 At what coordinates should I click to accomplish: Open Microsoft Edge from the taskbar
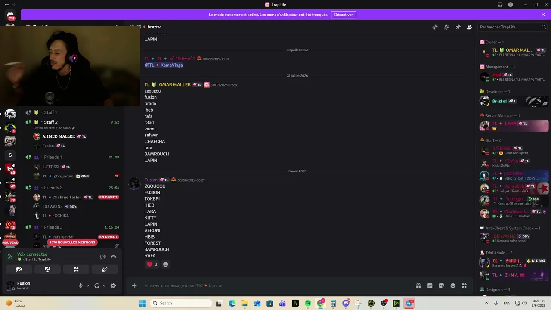(x=232, y=303)
